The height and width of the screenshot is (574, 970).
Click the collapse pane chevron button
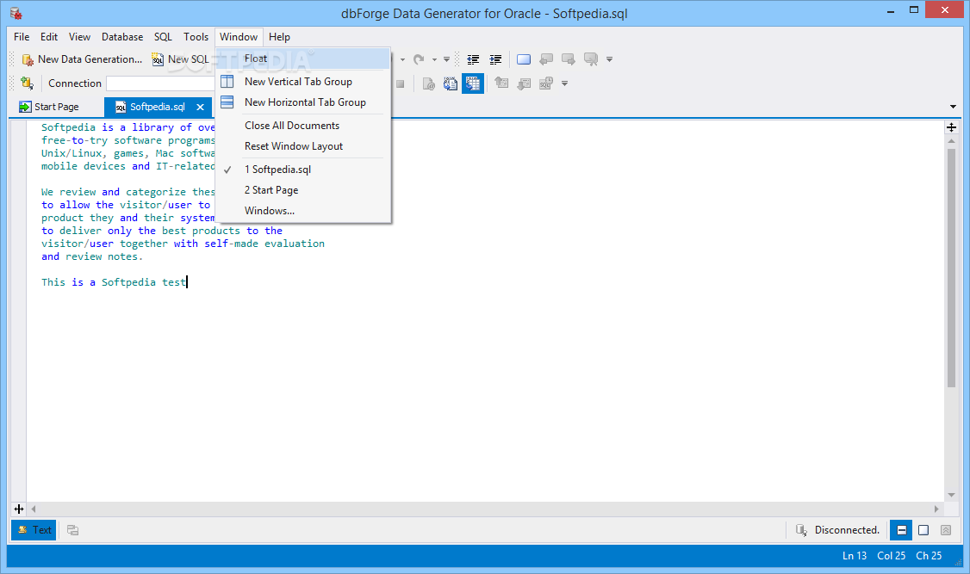(x=946, y=530)
